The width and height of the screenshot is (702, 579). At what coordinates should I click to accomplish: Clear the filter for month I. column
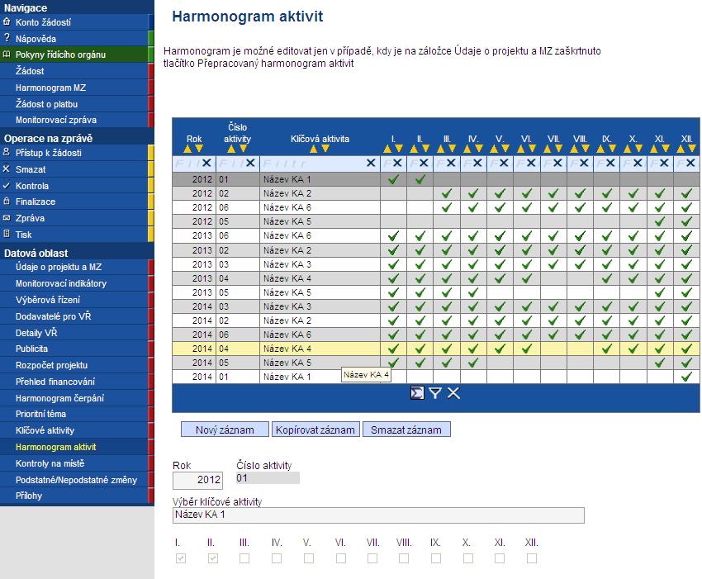[x=397, y=163]
